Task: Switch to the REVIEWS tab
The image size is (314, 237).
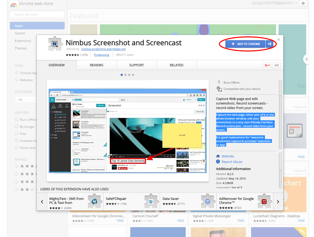Action: click(x=96, y=65)
